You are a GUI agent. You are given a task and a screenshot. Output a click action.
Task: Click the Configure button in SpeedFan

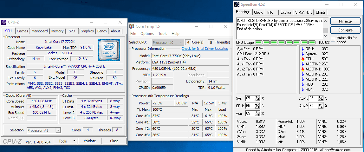click(345, 30)
